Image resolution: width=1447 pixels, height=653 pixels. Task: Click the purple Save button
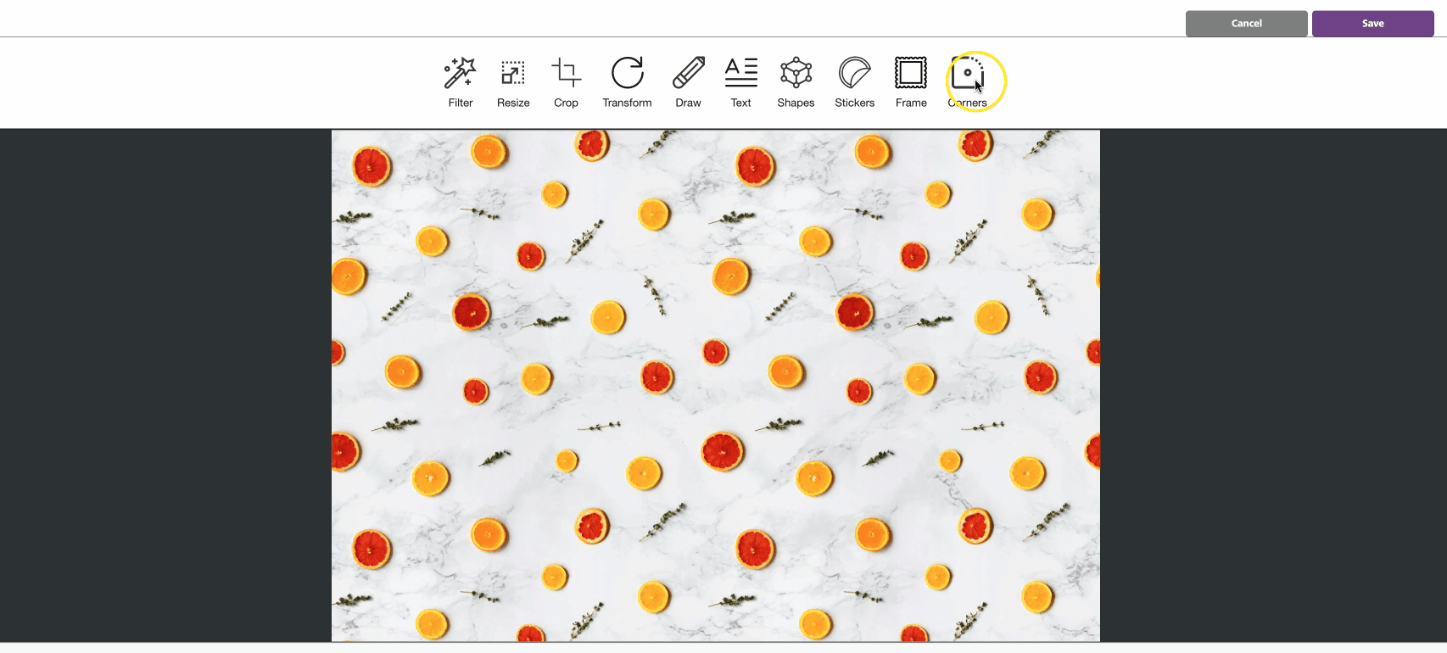click(x=1372, y=24)
